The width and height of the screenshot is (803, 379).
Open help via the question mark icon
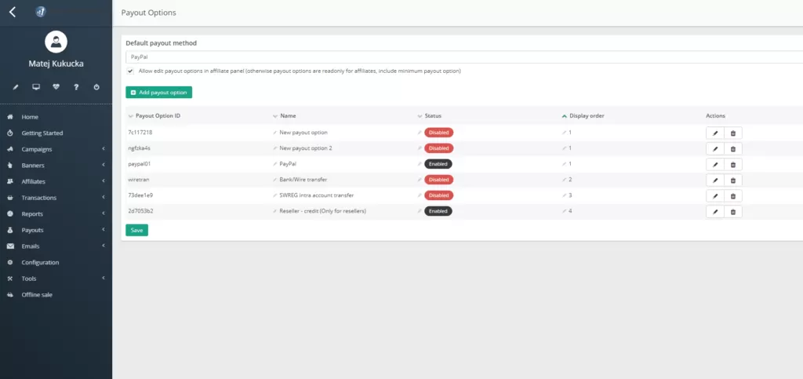(x=76, y=87)
